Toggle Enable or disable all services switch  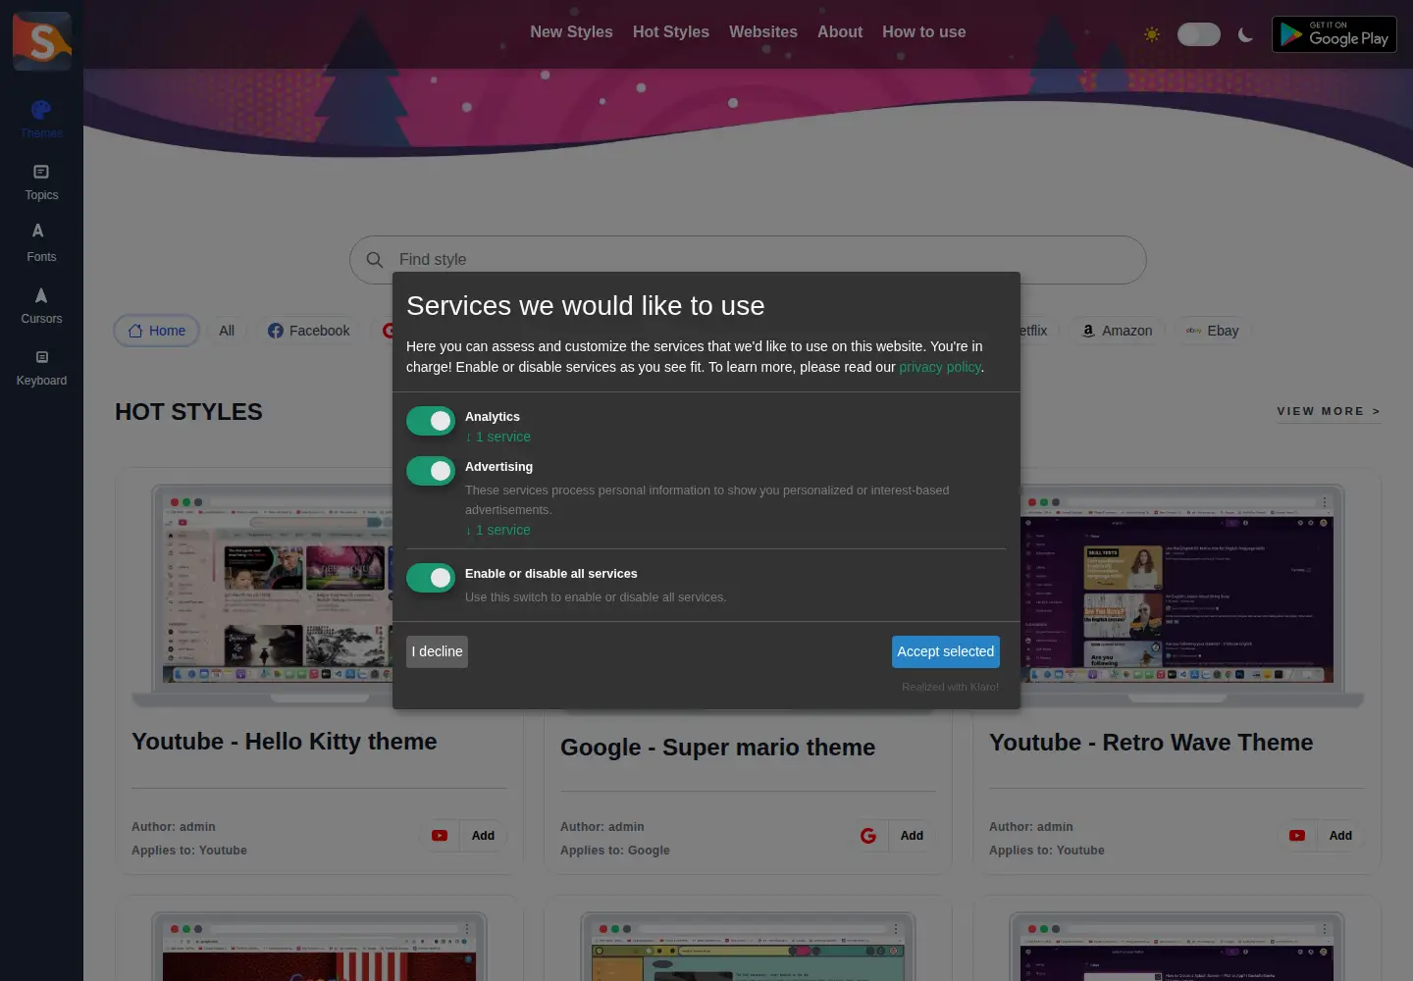tap(431, 578)
